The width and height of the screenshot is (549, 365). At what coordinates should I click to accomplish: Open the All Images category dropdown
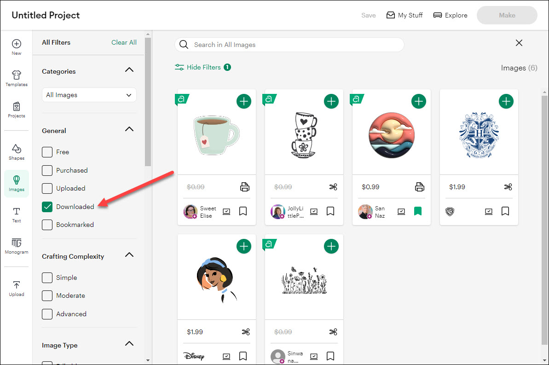(89, 95)
